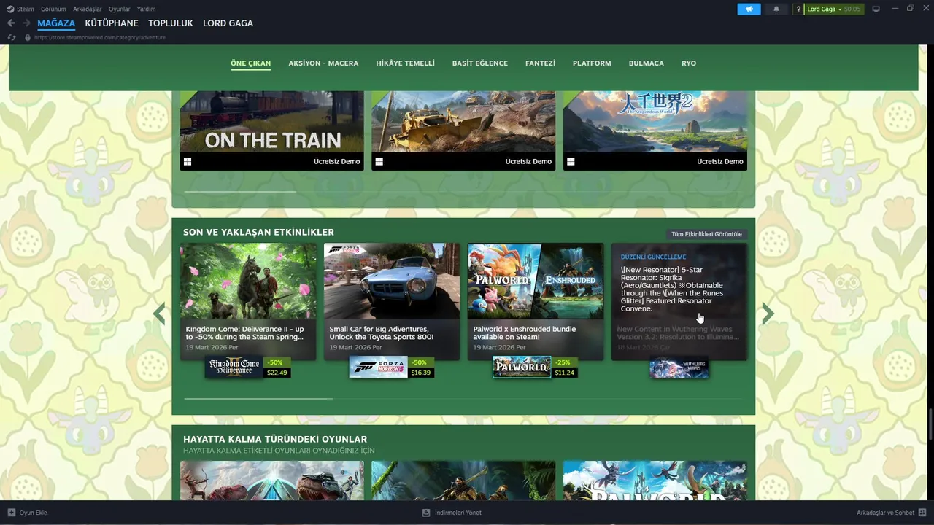This screenshot has width=934, height=525.
Task: Open announcements via the blue megaphone icon
Action: (x=749, y=9)
